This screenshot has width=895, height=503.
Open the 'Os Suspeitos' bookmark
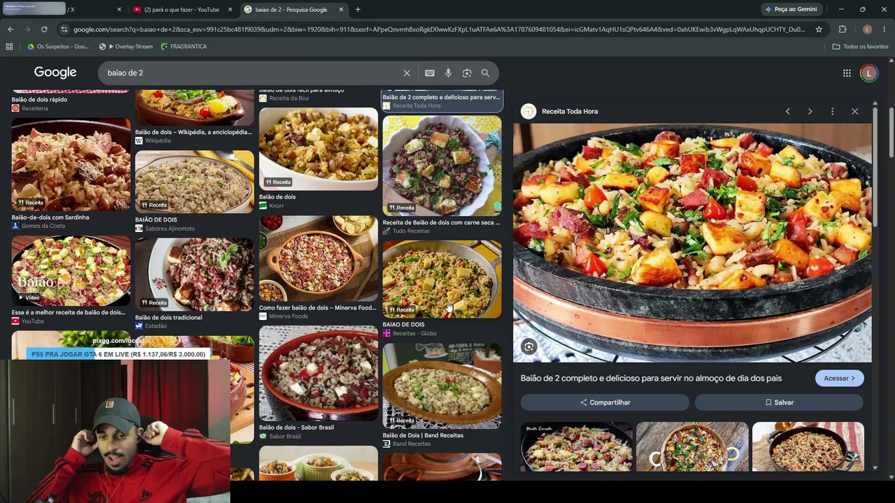pyautogui.click(x=58, y=47)
